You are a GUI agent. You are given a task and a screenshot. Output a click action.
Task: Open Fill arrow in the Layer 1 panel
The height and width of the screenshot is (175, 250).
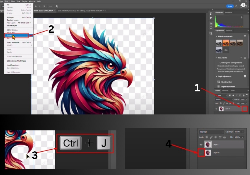pos(242,137)
